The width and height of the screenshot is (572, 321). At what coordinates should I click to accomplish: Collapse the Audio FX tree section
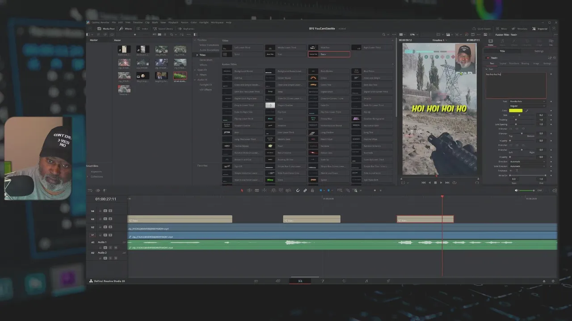tap(195, 79)
